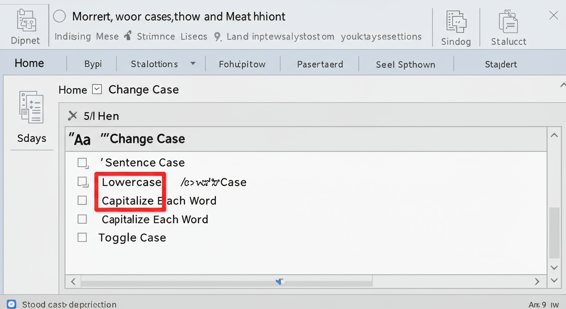Toggle the Toggle Case checkbox
Screen dimensions: 566x309
[82, 237]
